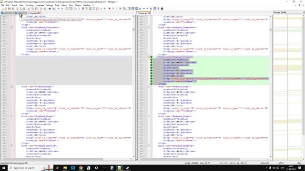Click the Copy toolbar icon

(x=32, y=9)
